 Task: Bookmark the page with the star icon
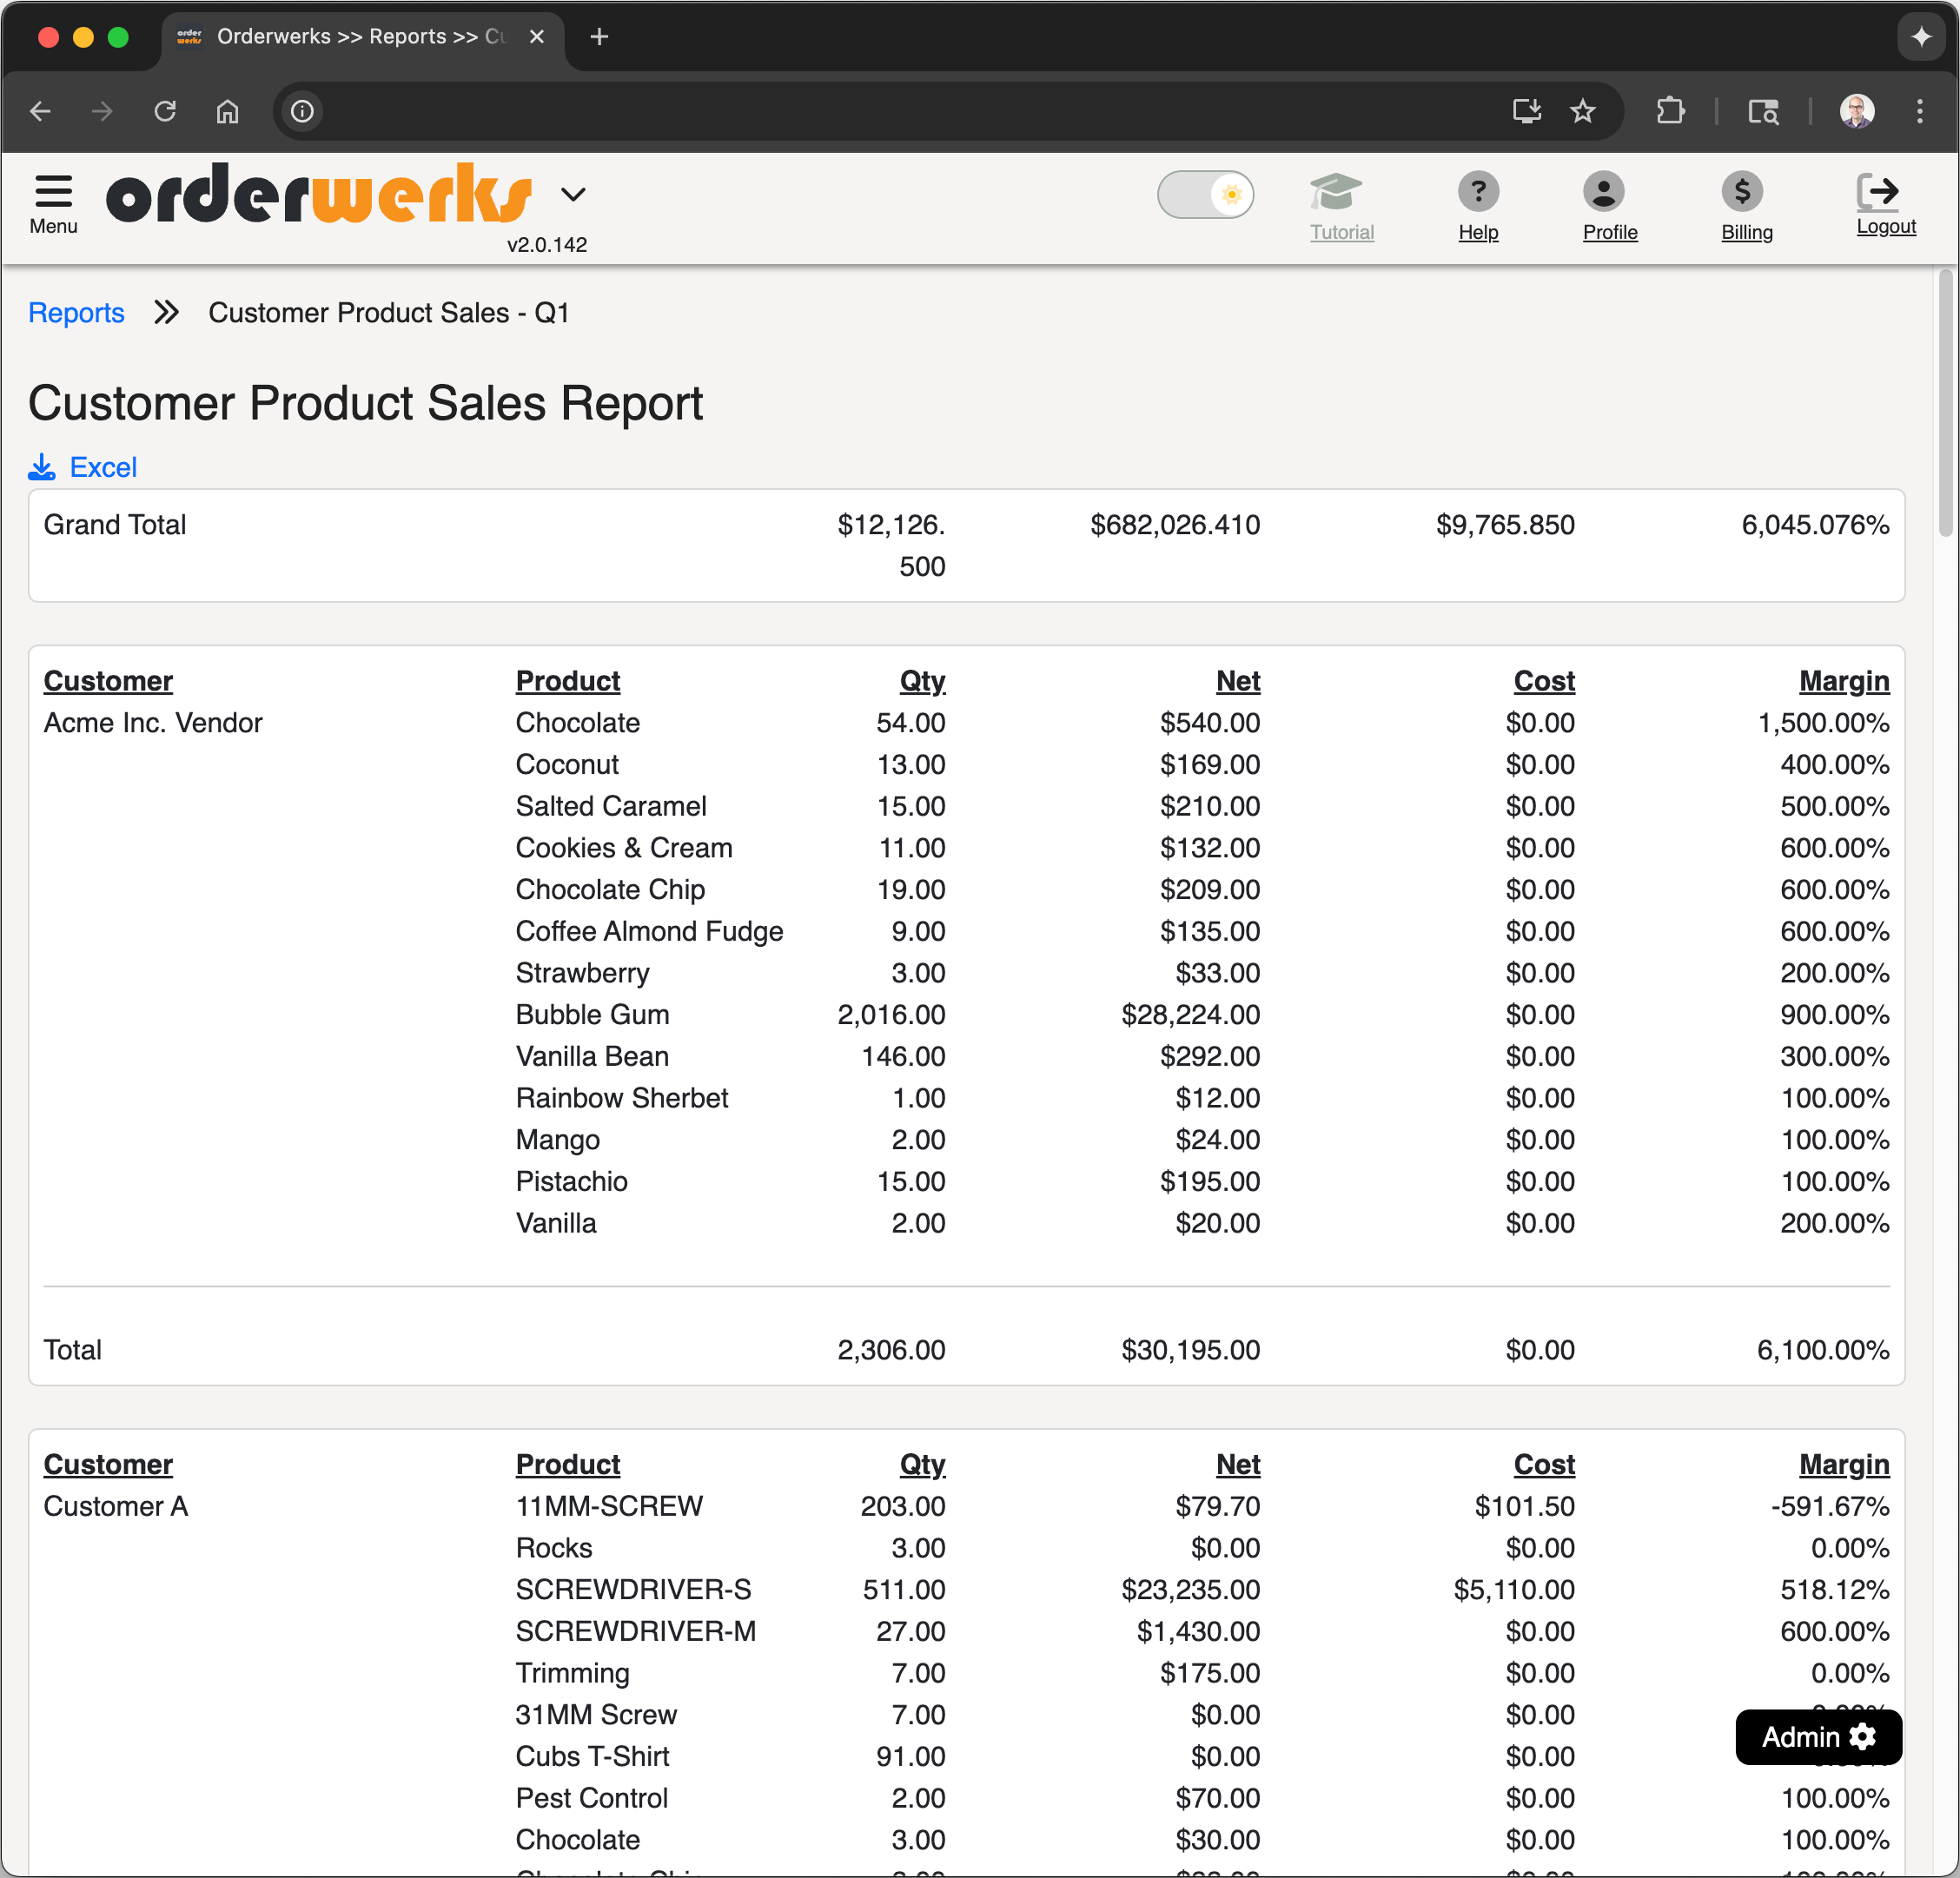click(x=1583, y=111)
